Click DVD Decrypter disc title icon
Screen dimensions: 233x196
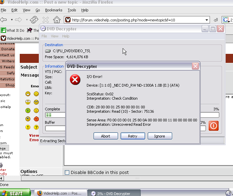(43, 28)
